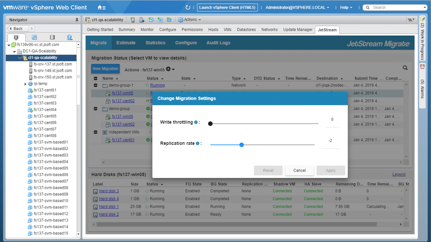Switch to JetStream Statistics section
Screen dimensions: 431x242
155,43
